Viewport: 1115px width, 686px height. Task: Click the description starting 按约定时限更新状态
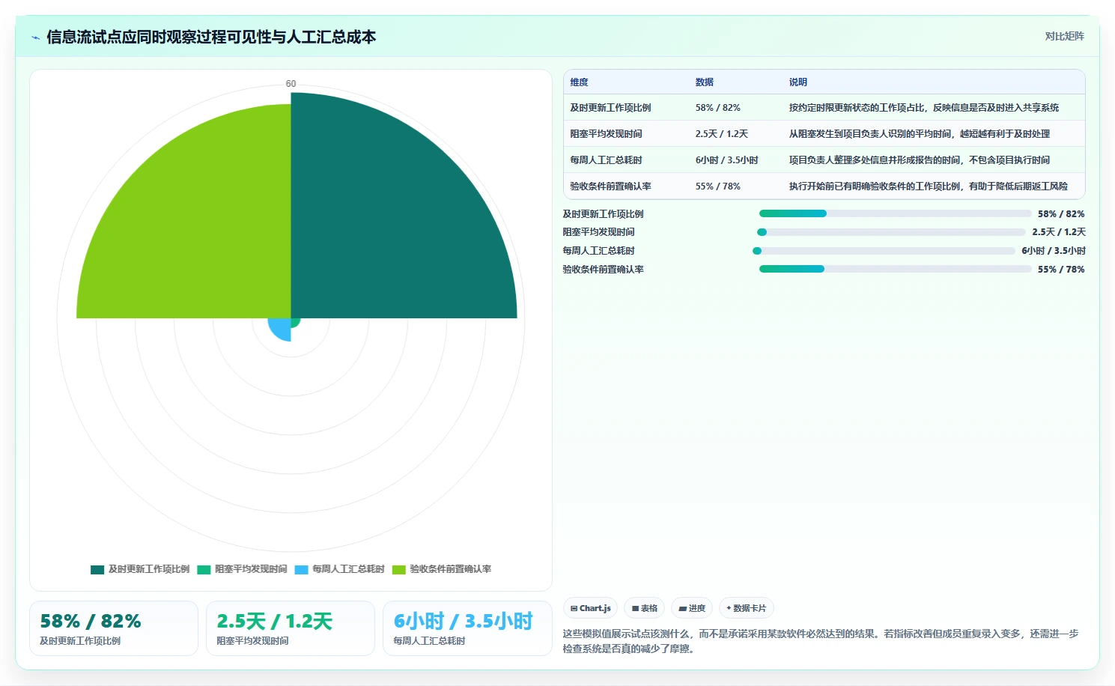(x=923, y=108)
